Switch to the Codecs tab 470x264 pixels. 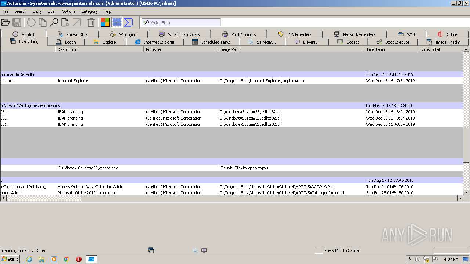[348, 42]
